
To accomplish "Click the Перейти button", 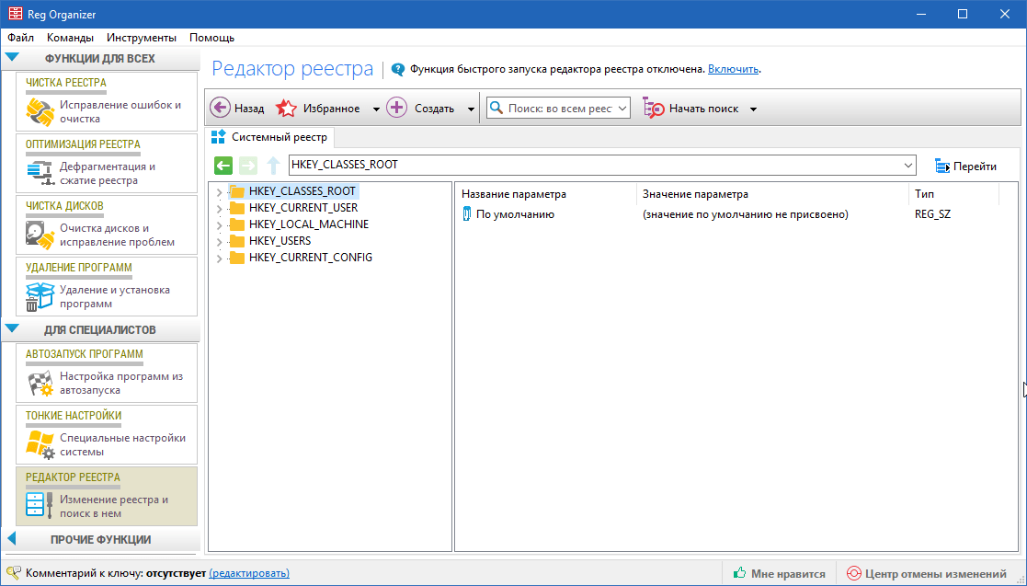I will (x=965, y=167).
